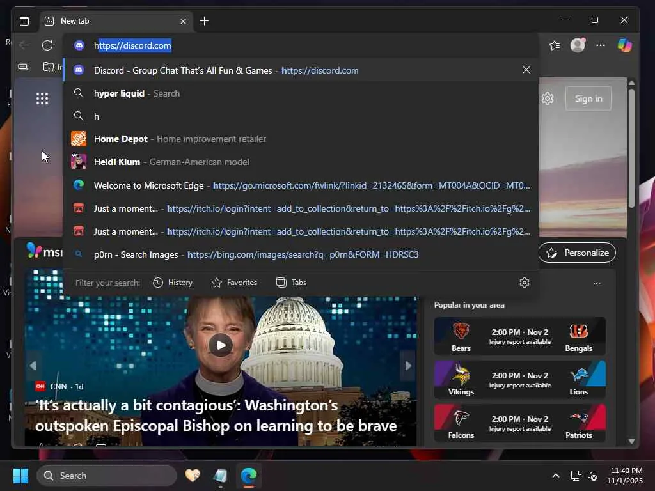Viewport: 655px width, 491px height.
Task: Click the taskbar Search box
Action: 107,476
